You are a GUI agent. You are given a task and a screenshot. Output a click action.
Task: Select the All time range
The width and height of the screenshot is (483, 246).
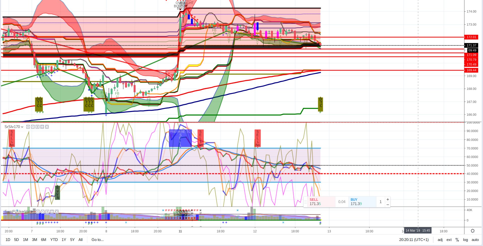tap(80, 240)
